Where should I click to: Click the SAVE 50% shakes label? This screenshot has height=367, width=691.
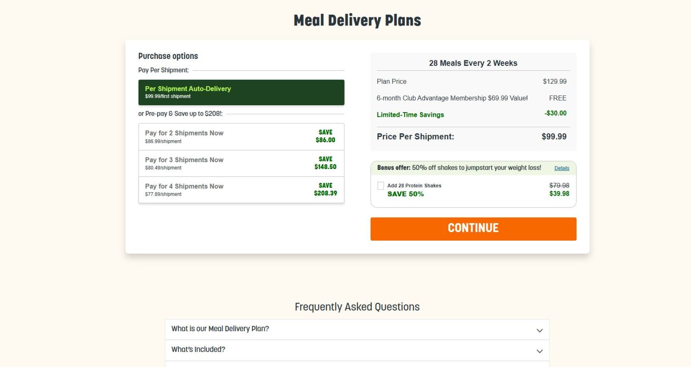pos(406,194)
